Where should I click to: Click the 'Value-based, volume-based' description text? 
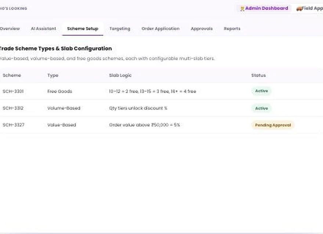point(107,58)
